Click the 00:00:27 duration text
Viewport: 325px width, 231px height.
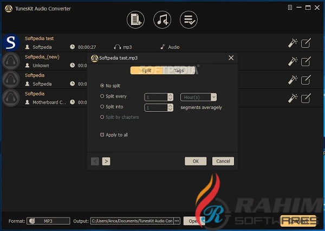(x=87, y=47)
